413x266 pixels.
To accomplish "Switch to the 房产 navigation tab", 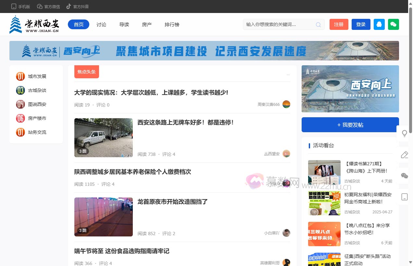I will point(146,24).
